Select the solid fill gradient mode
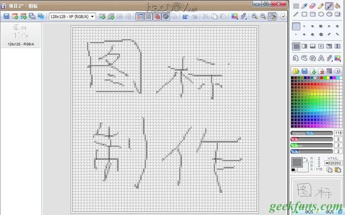 click(x=296, y=46)
